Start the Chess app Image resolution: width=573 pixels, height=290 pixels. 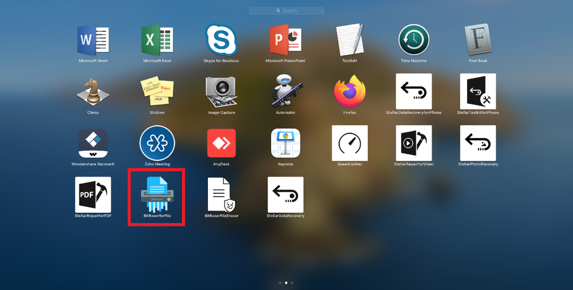93,91
